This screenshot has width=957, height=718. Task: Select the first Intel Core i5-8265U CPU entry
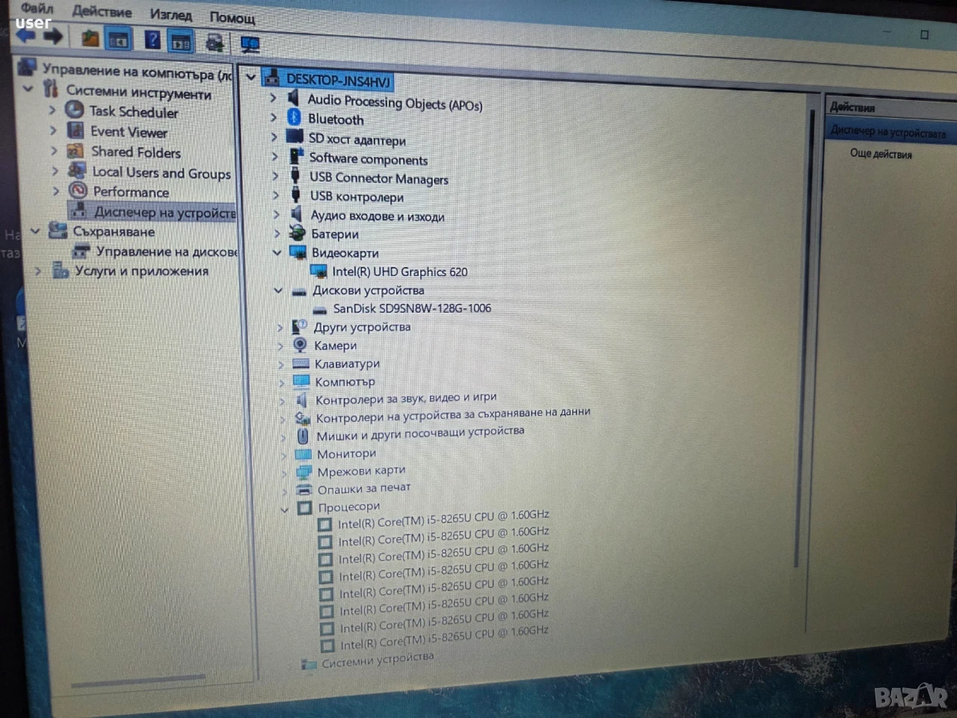point(443,519)
